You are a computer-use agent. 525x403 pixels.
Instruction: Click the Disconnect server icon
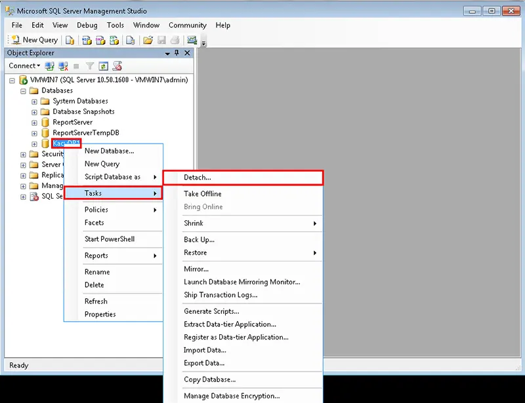[63, 66]
